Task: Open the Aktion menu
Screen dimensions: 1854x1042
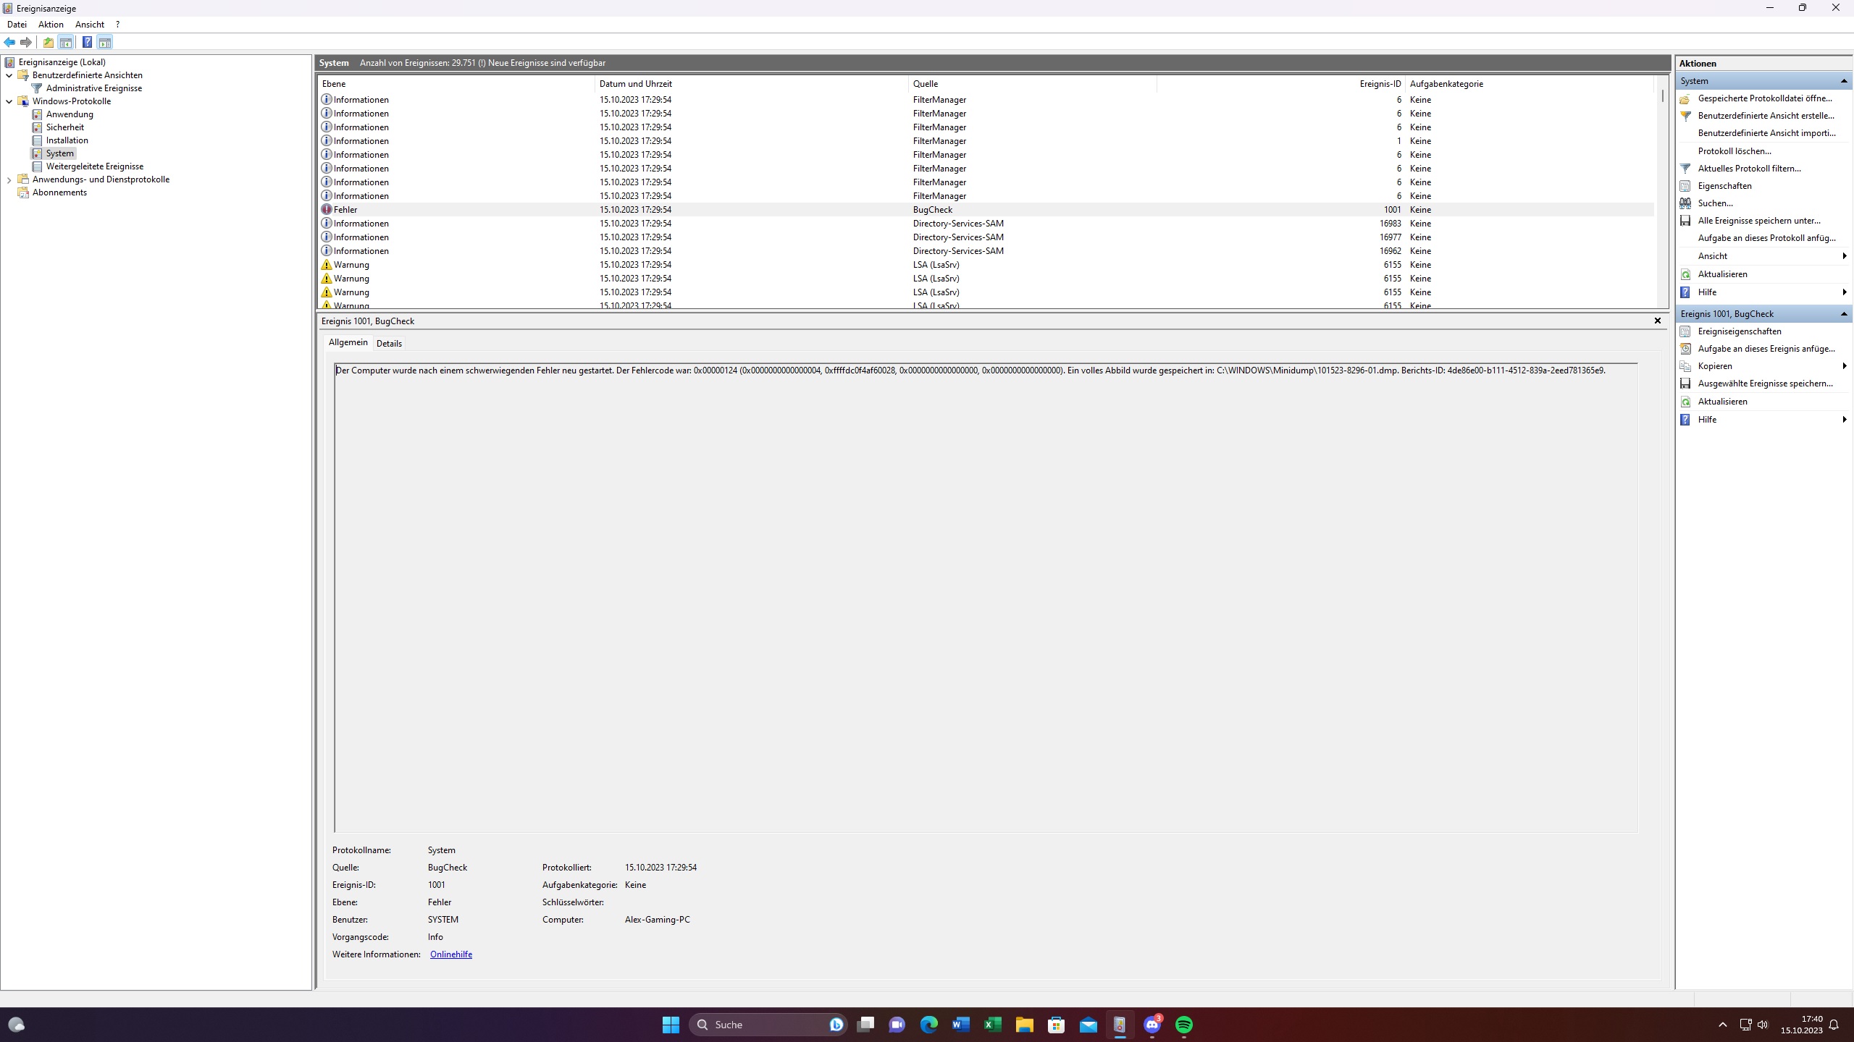Action: coord(51,25)
